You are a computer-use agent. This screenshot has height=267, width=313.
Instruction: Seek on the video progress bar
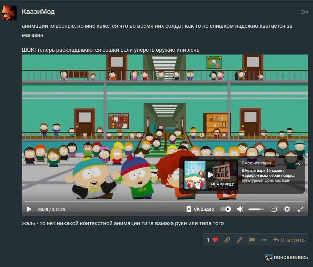165,202
